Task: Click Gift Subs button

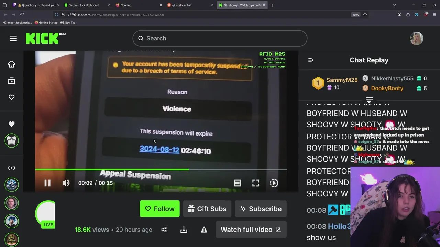Action: tap(207, 209)
